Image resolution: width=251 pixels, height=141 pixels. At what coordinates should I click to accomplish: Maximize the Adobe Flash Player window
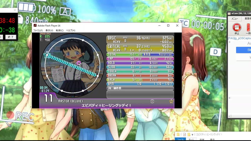(168, 25)
